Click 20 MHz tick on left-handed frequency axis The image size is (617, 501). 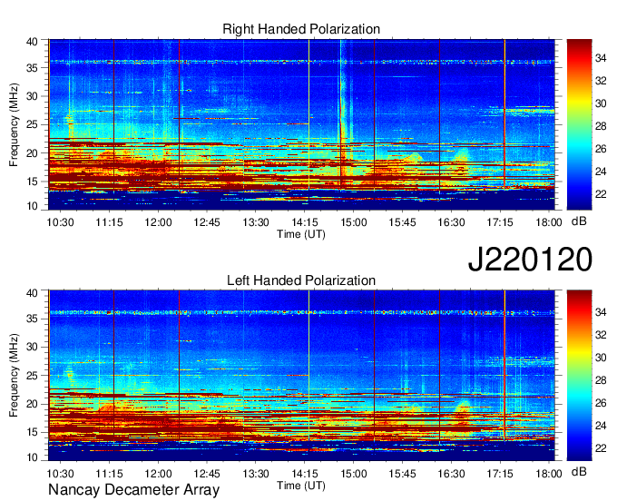[x=32, y=404]
